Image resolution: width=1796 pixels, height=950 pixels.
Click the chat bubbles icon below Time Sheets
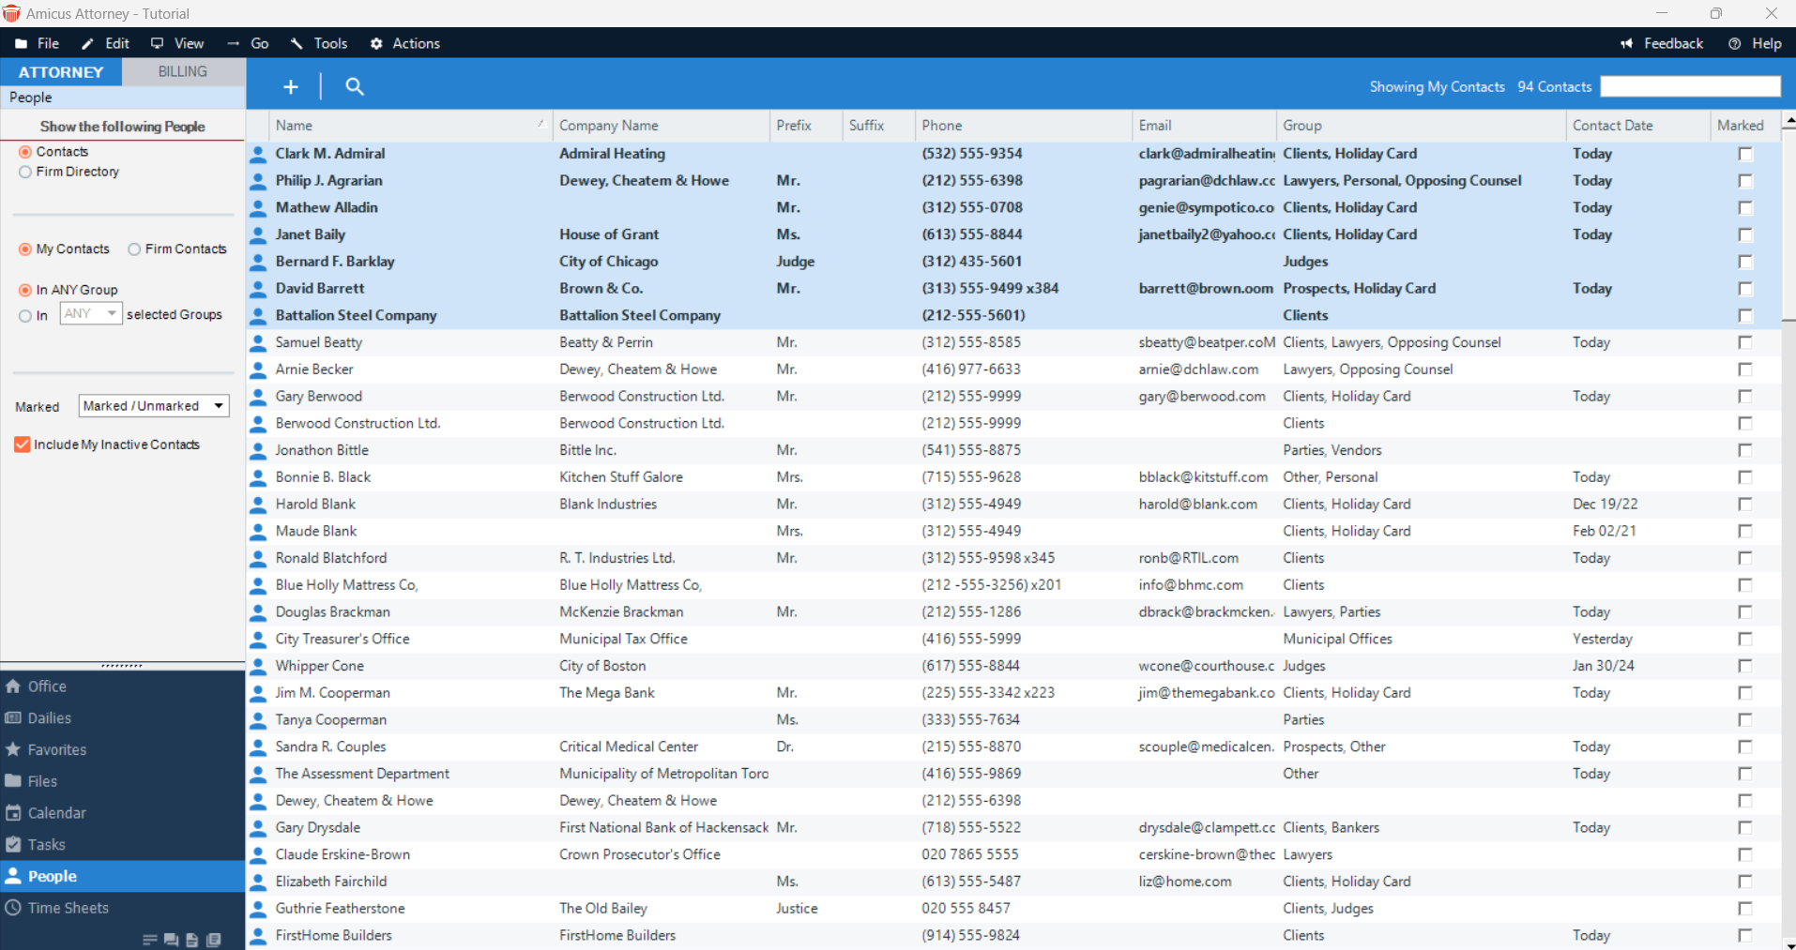click(x=171, y=940)
